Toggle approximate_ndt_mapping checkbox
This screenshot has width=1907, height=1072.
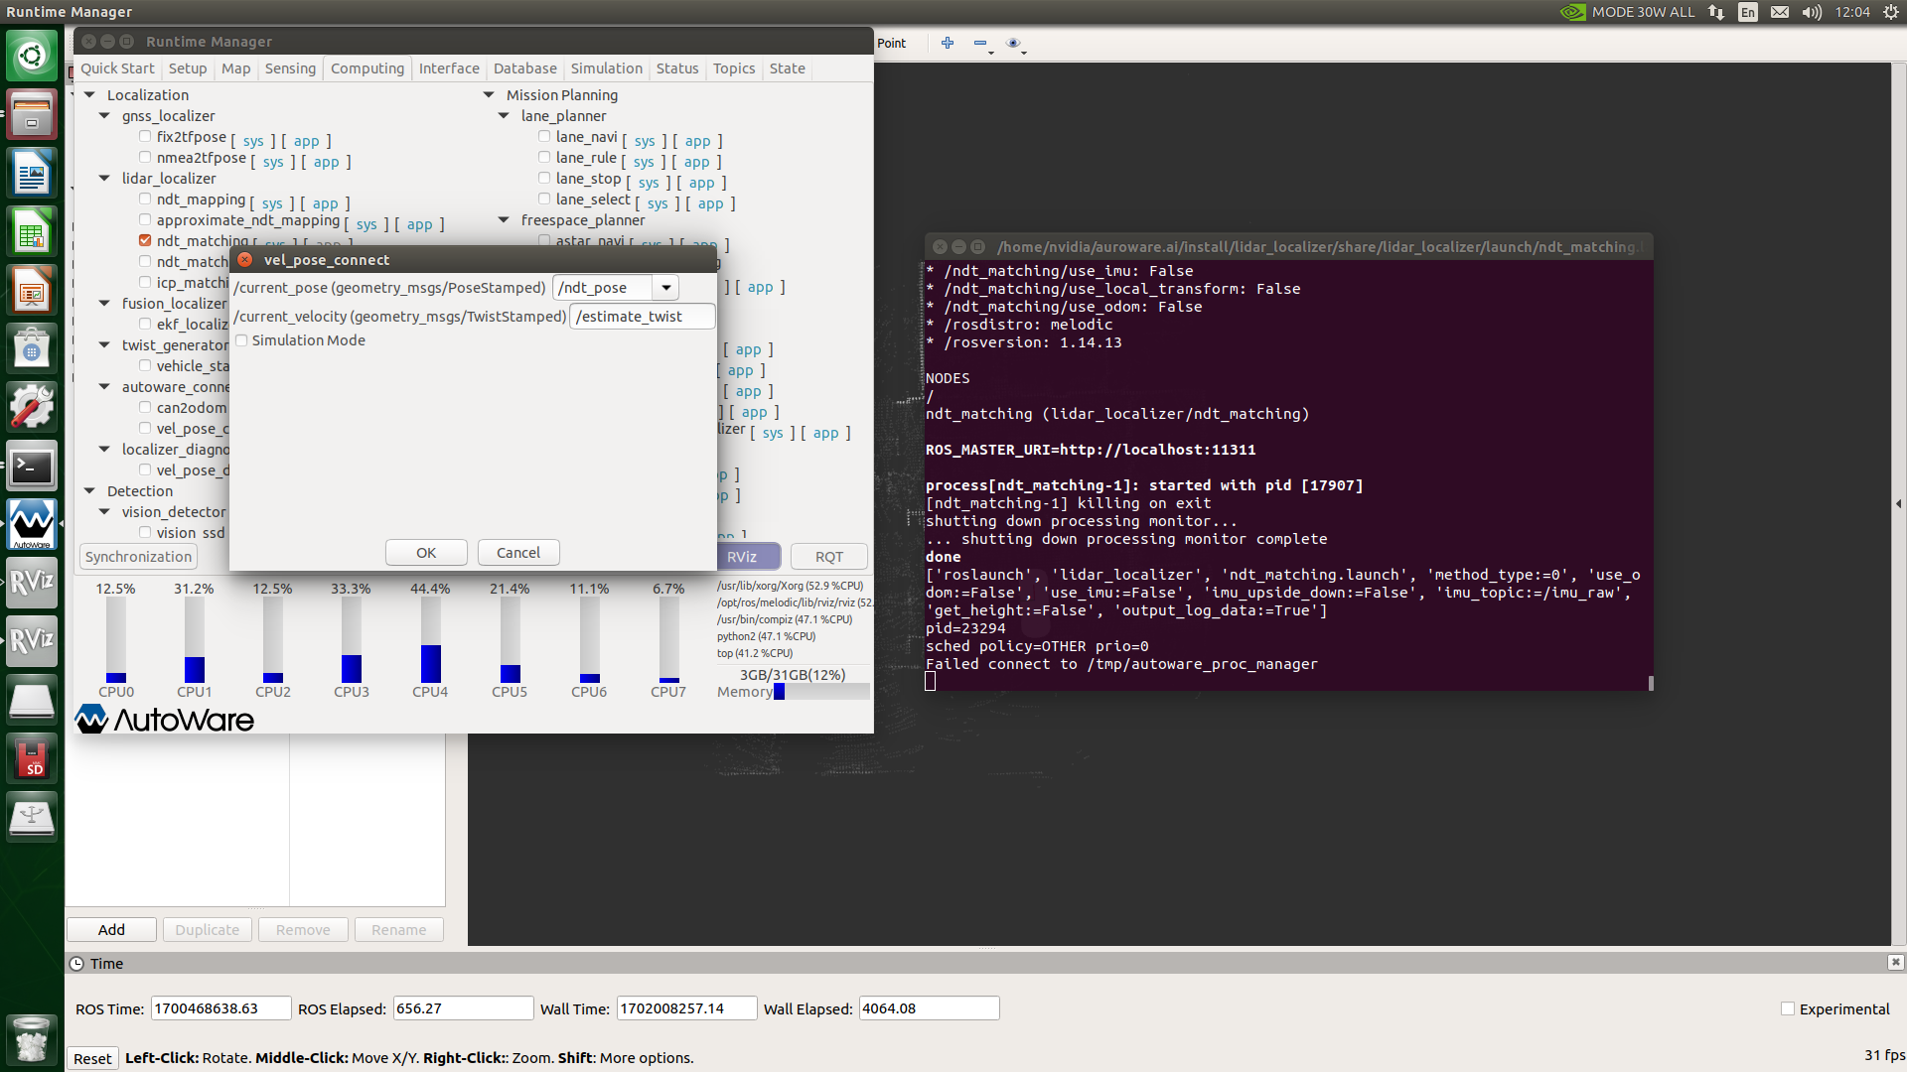(145, 220)
